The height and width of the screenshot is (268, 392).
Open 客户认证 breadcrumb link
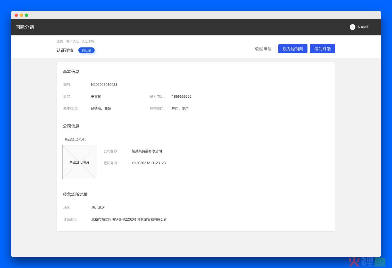click(73, 41)
